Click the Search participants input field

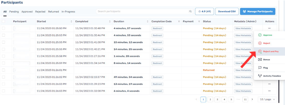point(143,11)
